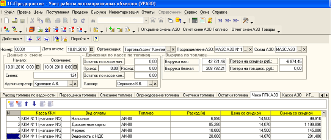Move row up with blue arrow

[x=27, y=104]
